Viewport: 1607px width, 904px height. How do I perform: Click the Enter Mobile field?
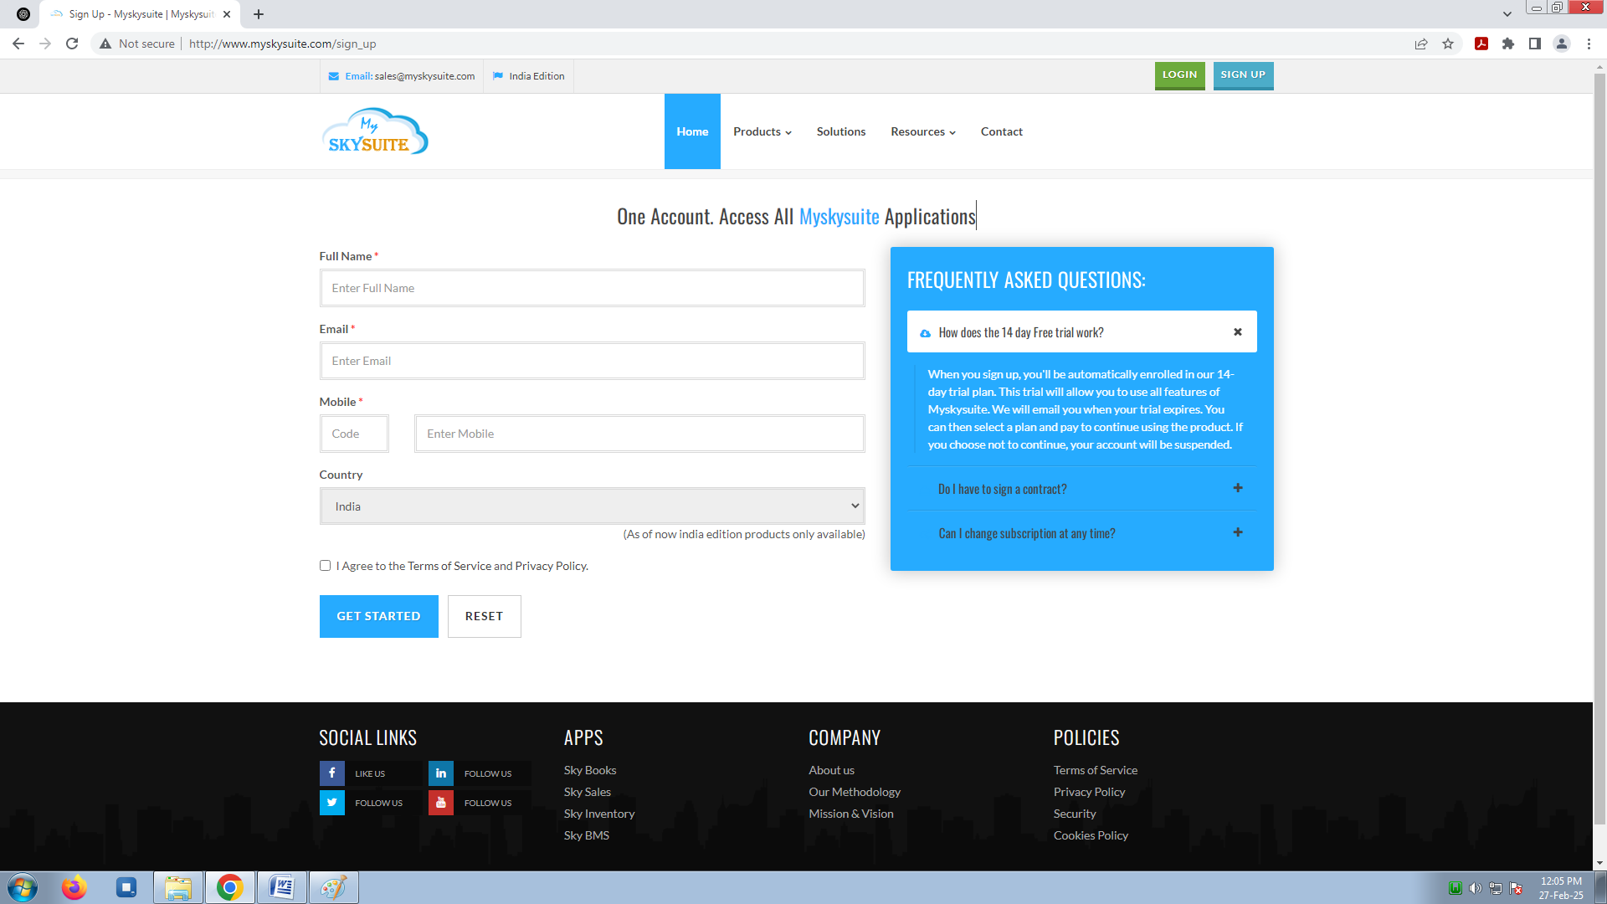639,434
